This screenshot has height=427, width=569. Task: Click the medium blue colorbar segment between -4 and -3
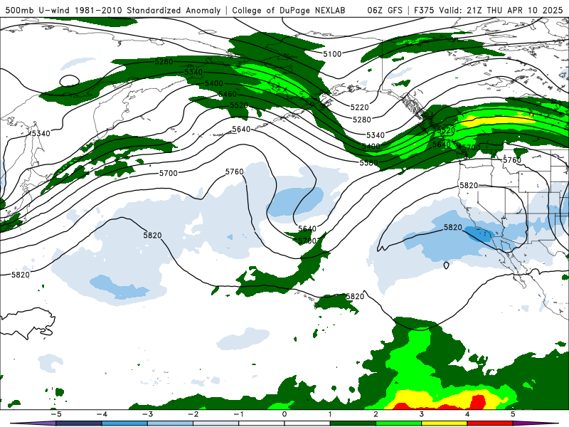(x=124, y=423)
